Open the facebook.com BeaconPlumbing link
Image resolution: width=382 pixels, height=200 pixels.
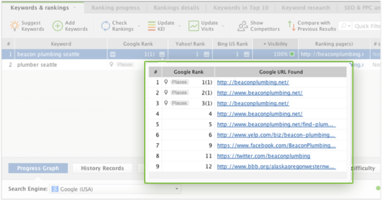[276, 145]
